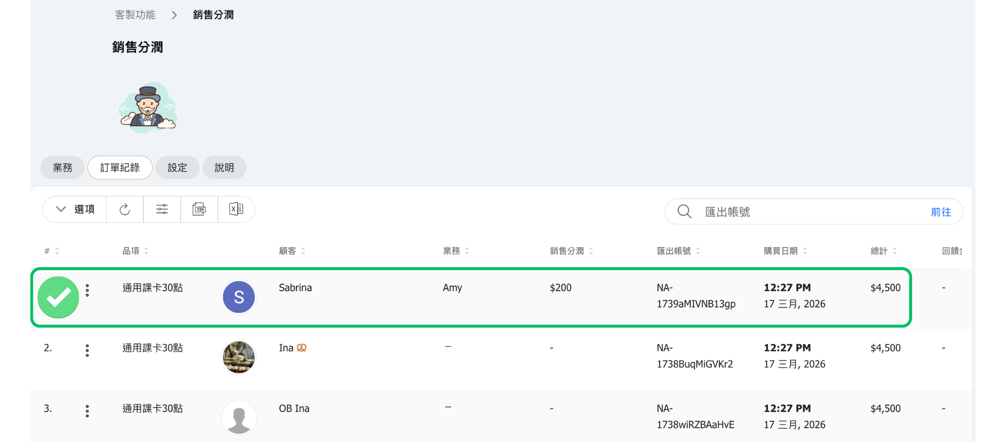Viewport: 1006px width, 442px height.
Task: Go to 客製功能 breadcrumb link
Action: tap(135, 15)
